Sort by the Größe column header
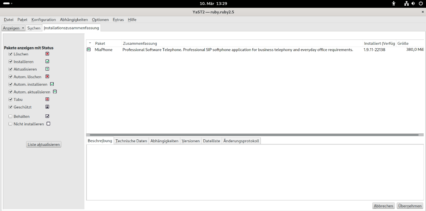This screenshot has width=426, height=211. pyautogui.click(x=410, y=43)
